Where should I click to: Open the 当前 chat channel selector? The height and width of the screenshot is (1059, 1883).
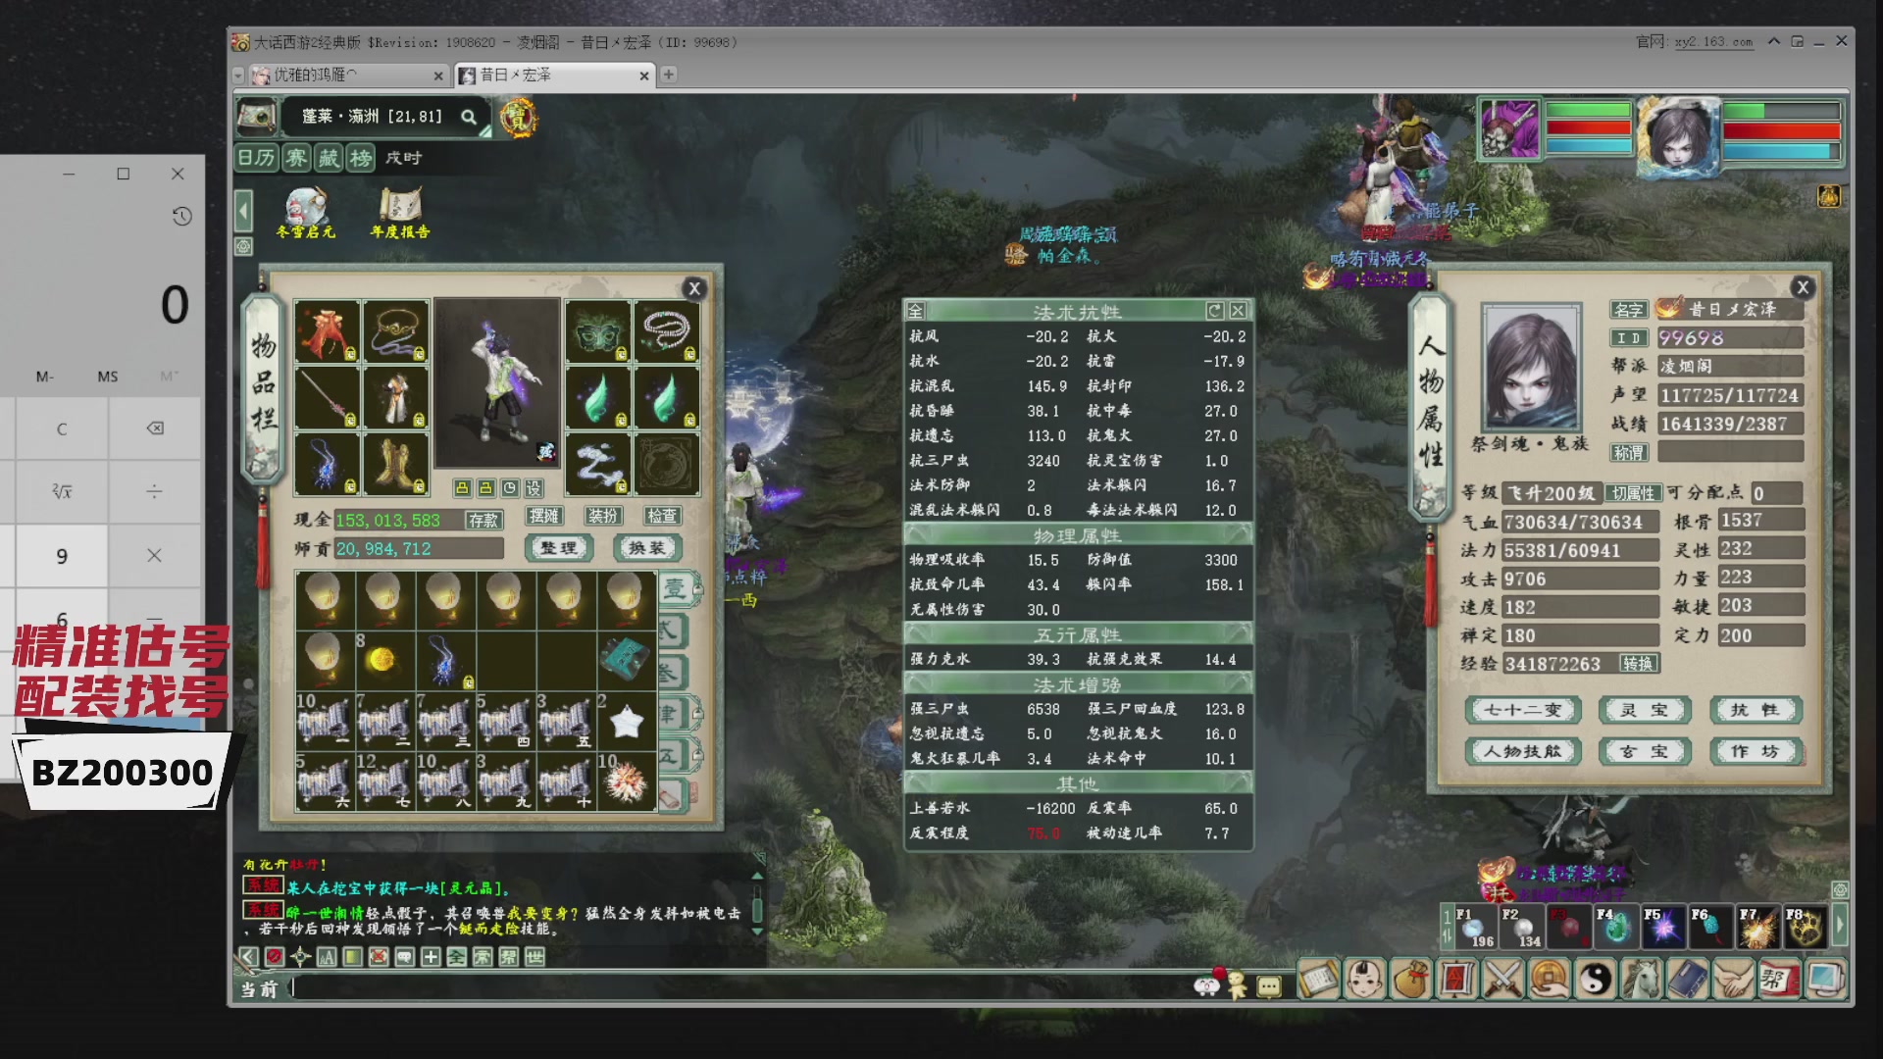(260, 989)
